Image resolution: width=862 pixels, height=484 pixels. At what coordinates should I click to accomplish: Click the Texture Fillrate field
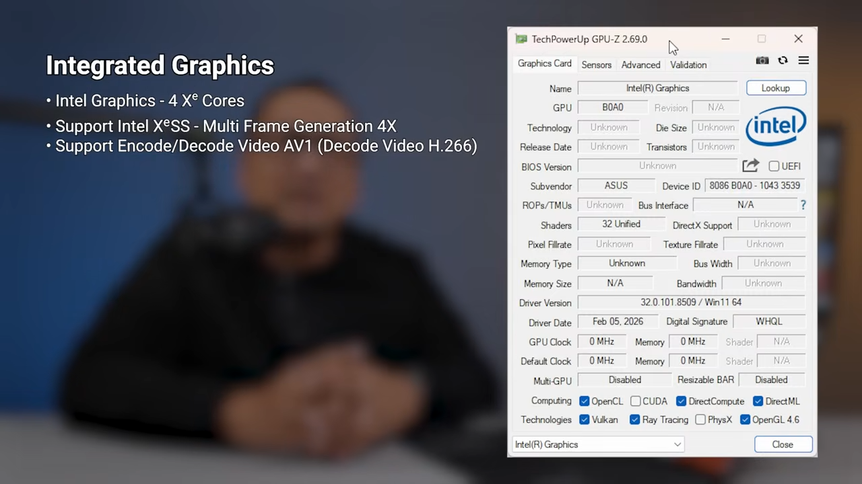tap(765, 244)
